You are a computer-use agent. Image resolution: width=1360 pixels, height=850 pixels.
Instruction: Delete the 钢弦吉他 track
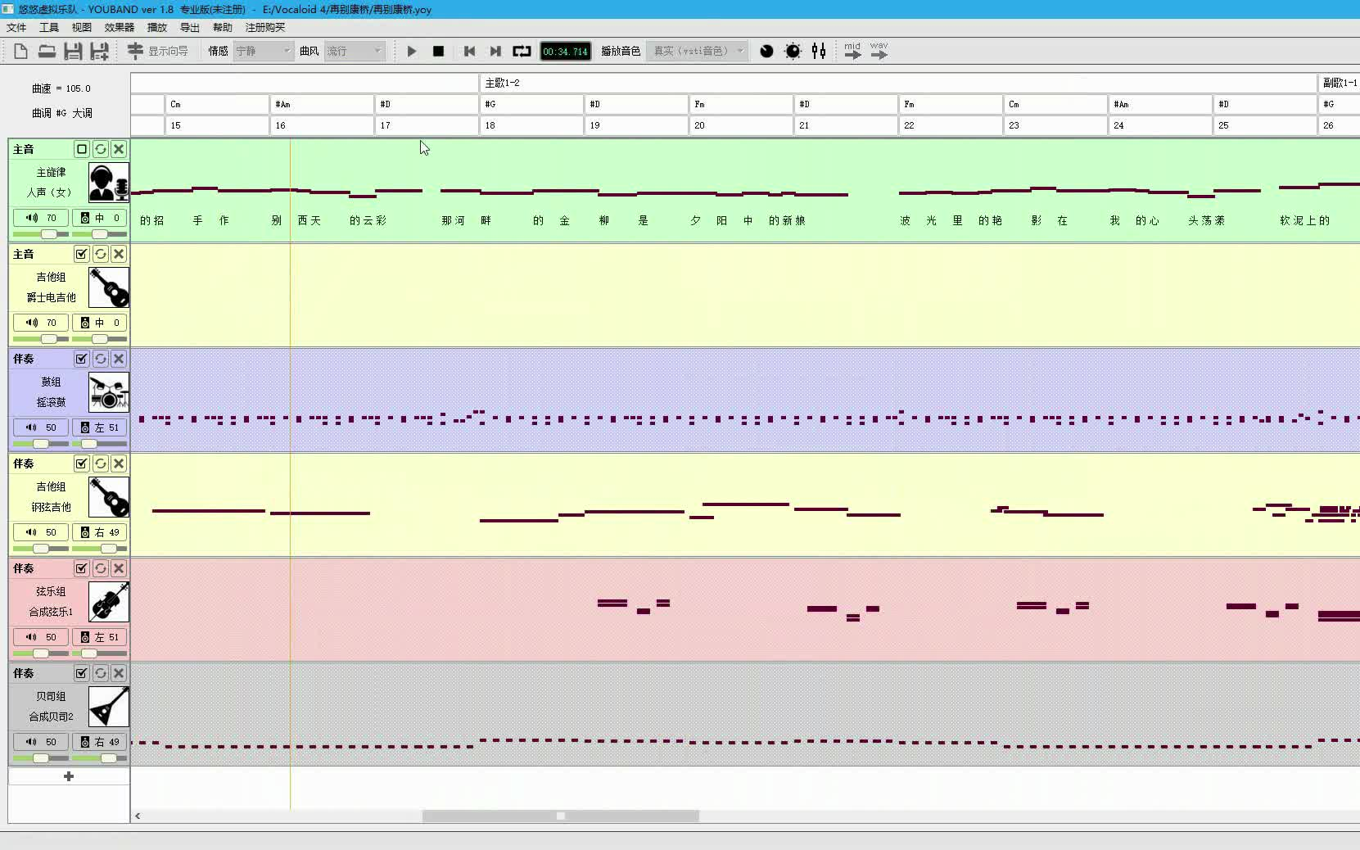(119, 463)
